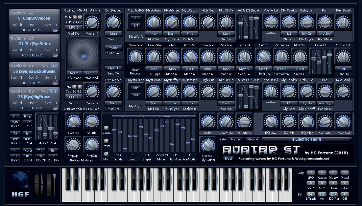The height and width of the screenshot is (206, 362).
Task: Toggle the sequencer Pause button
Action: [x=106, y=128]
